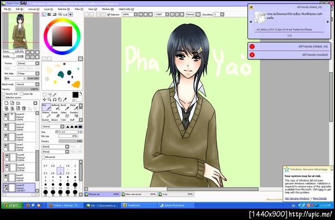Adjust the layer Opacity slider

[27, 89]
